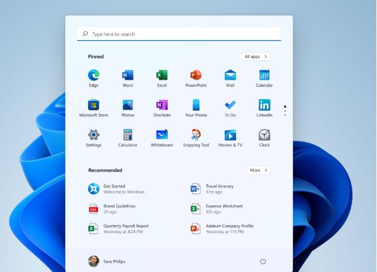Open the Your Phone app
The width and height of the screenshot is (377, 272).
[x=196, y=105]
